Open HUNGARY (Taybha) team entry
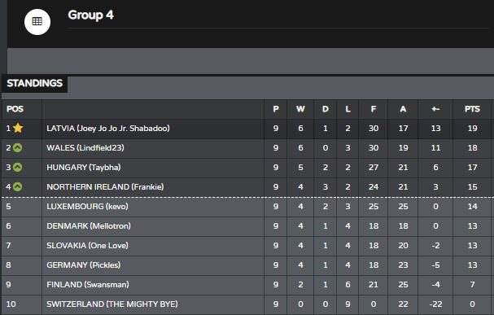Image resolution: width=494 pixels, height=315 pixels. tap(84, 167)
